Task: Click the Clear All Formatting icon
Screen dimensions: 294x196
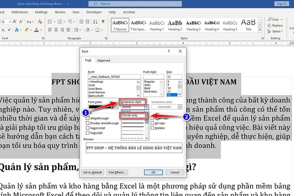Action: click(x=40, y=22)
